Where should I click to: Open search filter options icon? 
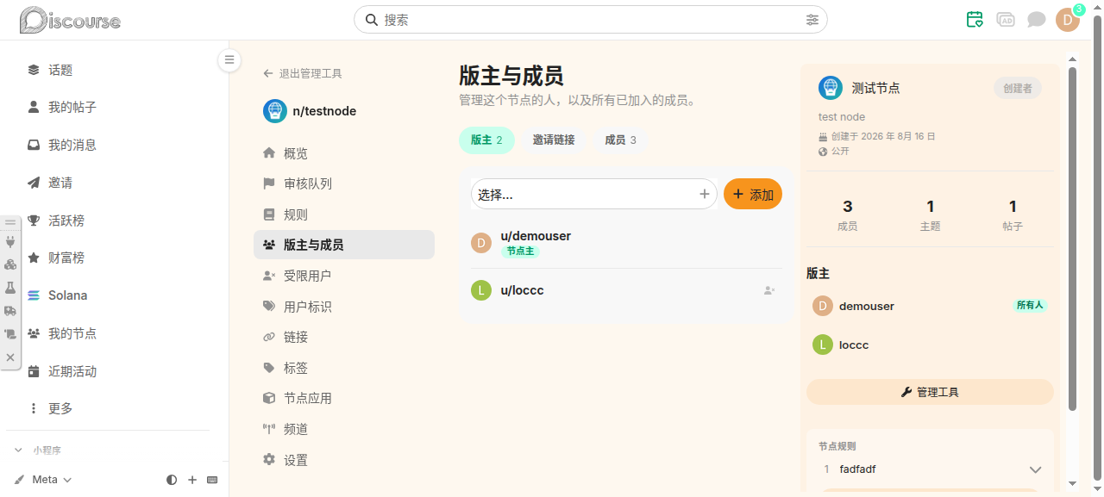click(x=812, y=19)
